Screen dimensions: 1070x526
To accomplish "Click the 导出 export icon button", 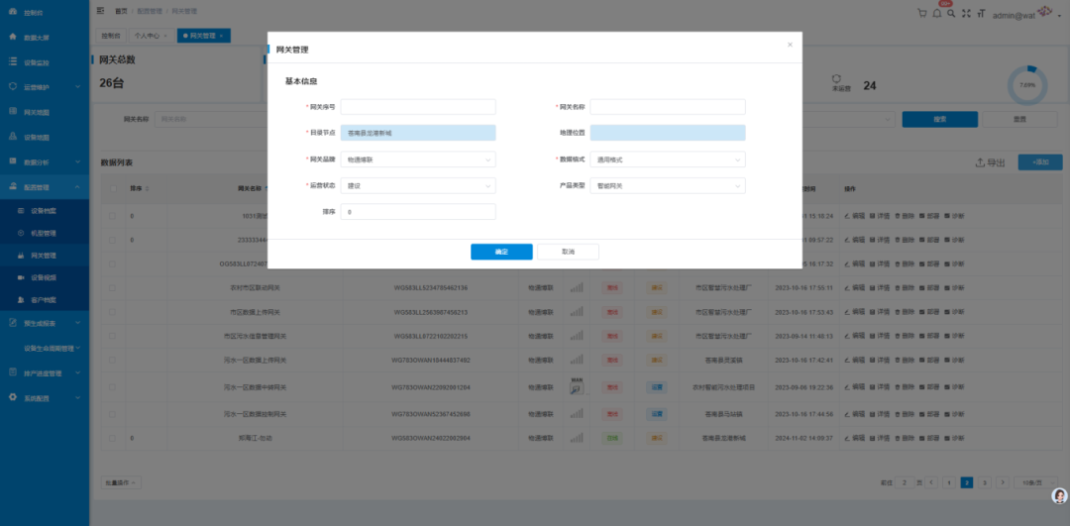I will click(990, 162).
